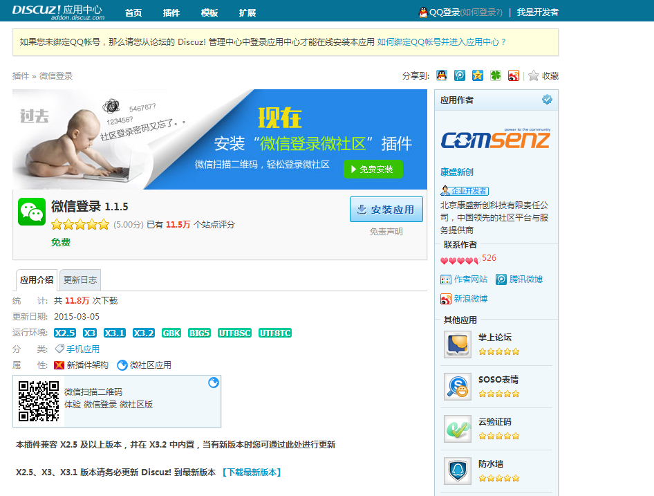The image size is (654, 496).
Task: Open the 下载最新版本 link
Action: 252,472
